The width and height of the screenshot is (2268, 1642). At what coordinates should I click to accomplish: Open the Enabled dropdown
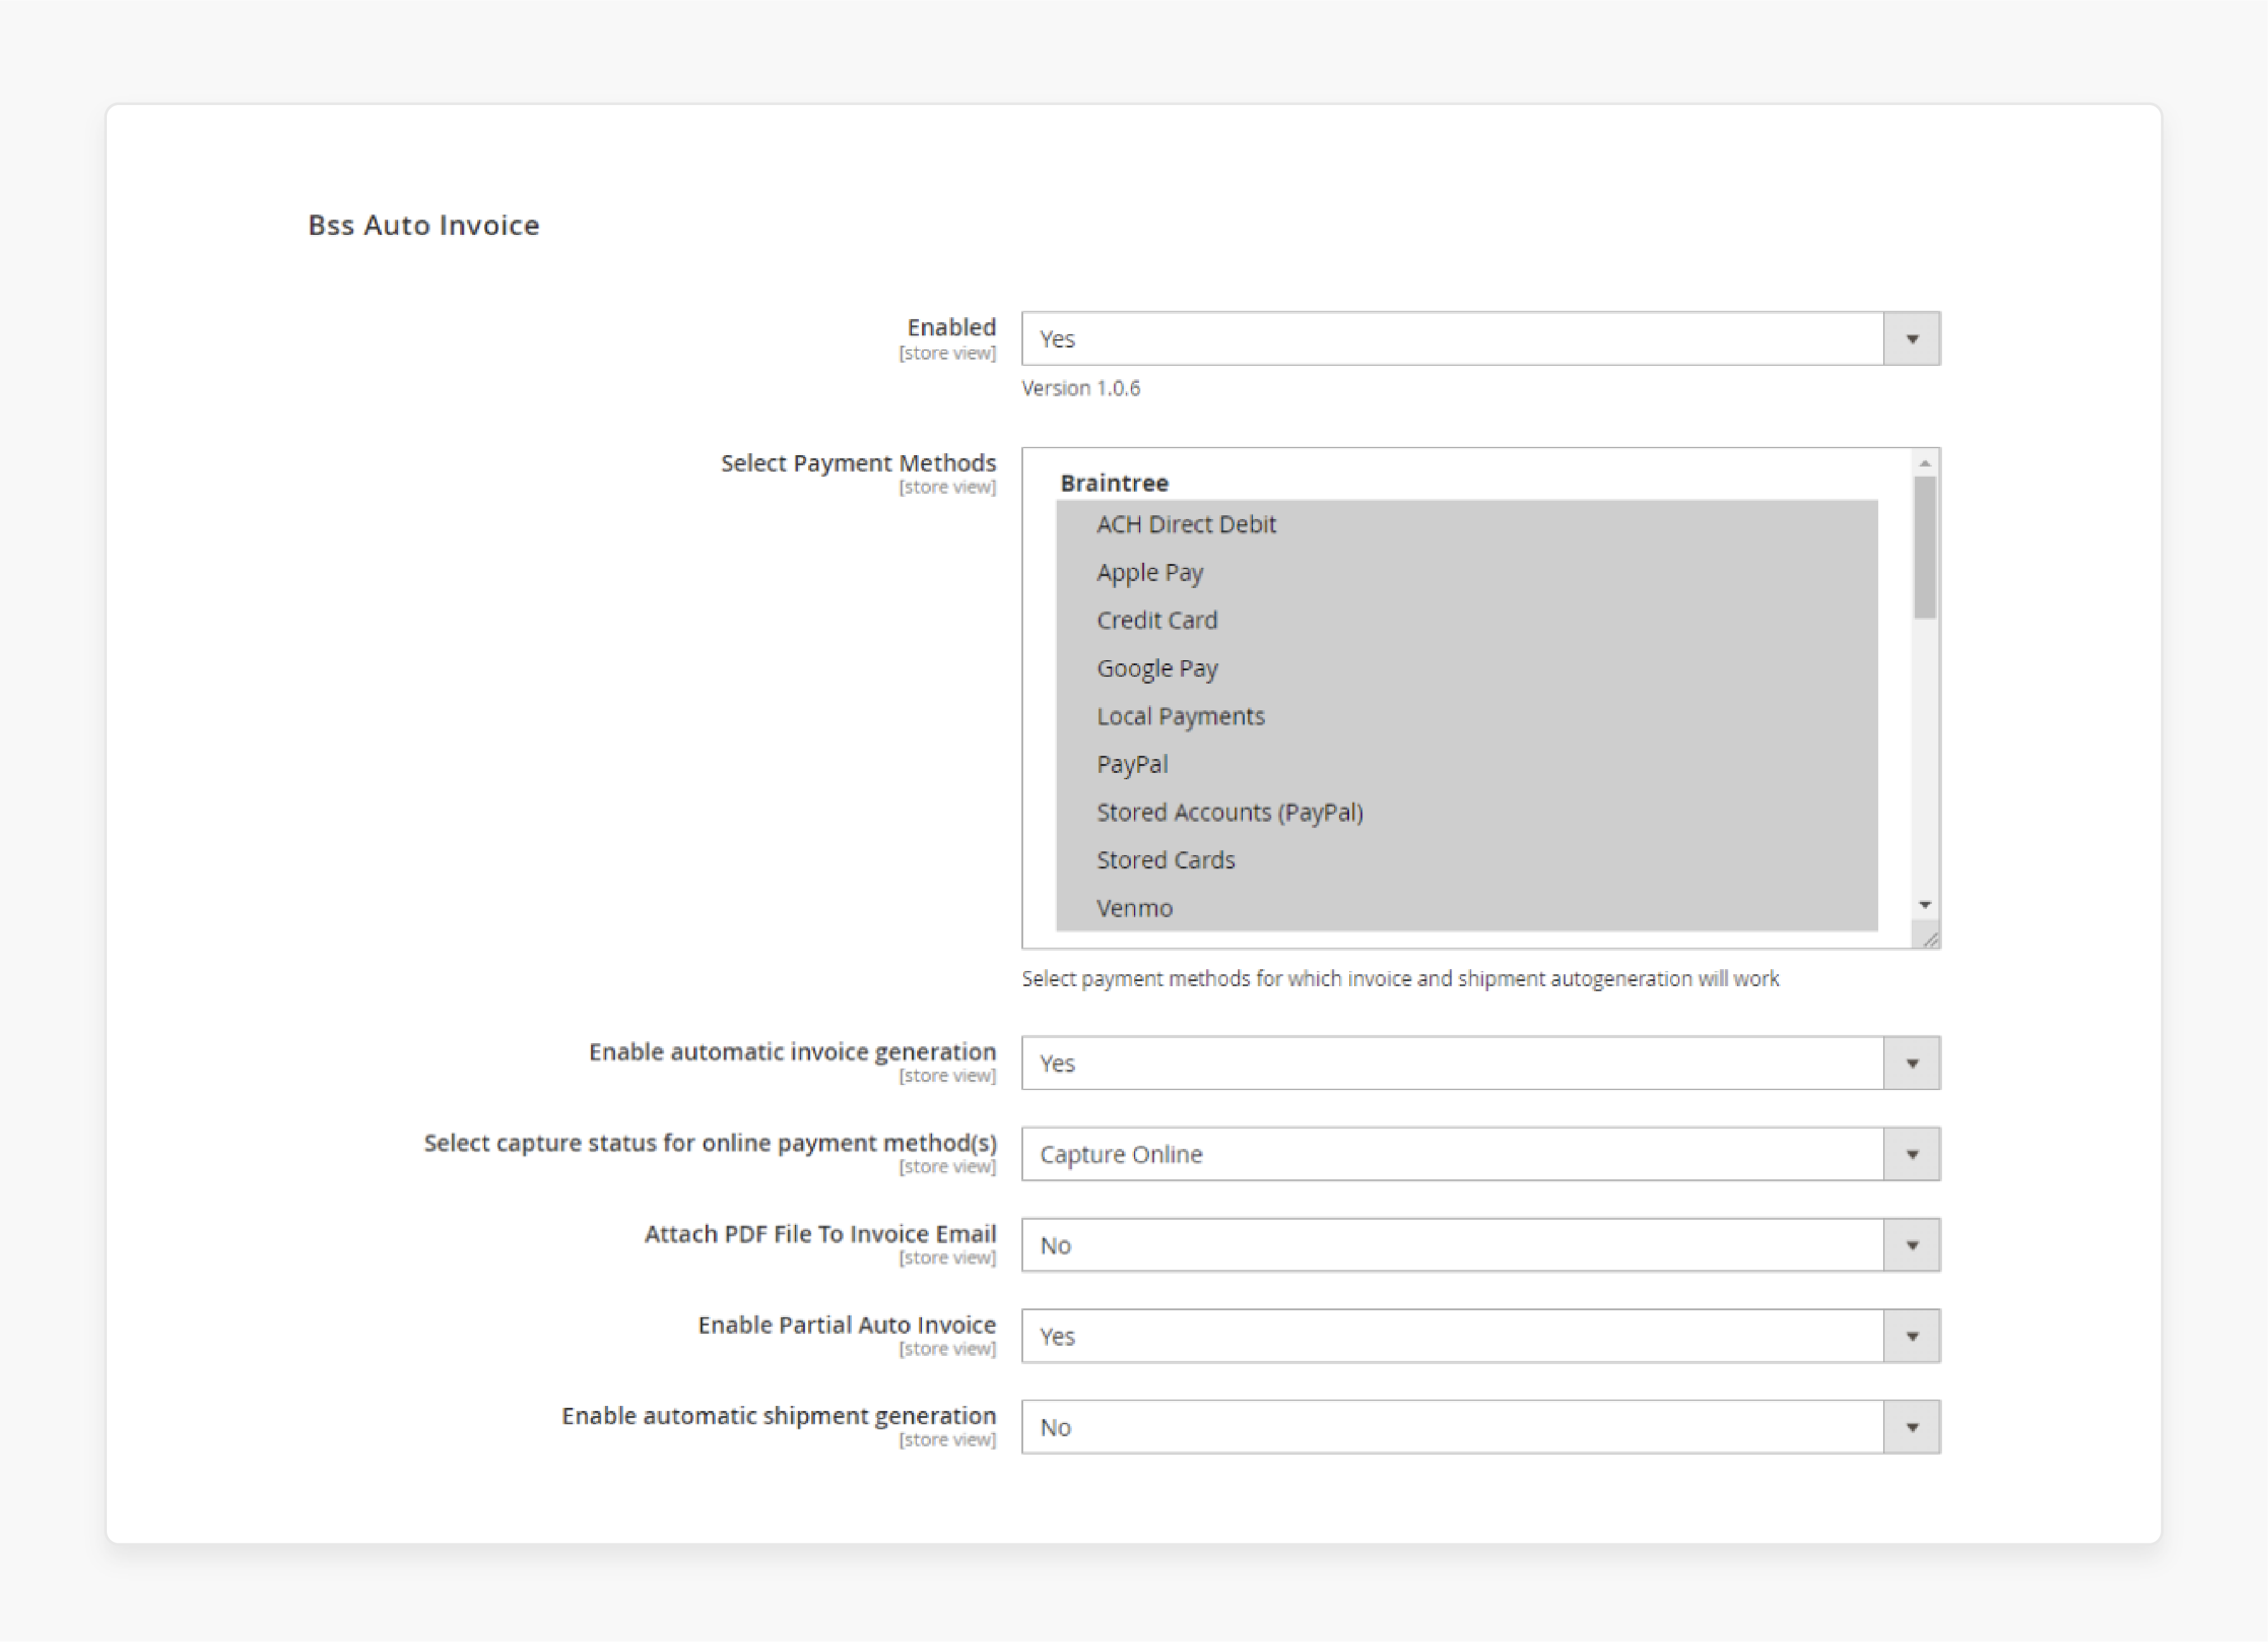[1480, 338]
